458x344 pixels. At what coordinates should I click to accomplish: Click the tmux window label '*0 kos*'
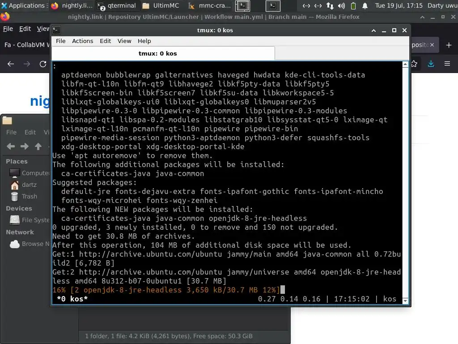click(72, 299)
